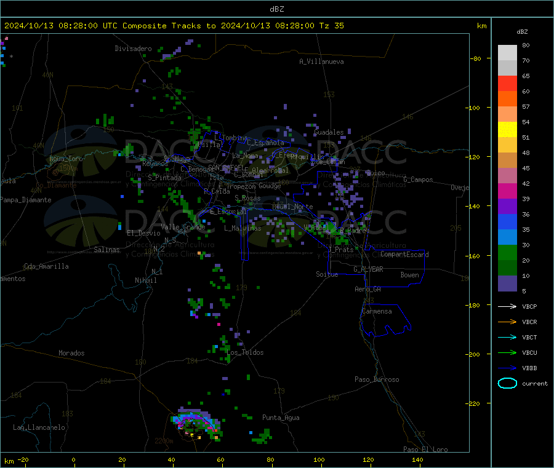The height and width of the screenshot is (468, 554).
Task: Click the 5 dBZ purple color swatch
Action: (507, 284)
